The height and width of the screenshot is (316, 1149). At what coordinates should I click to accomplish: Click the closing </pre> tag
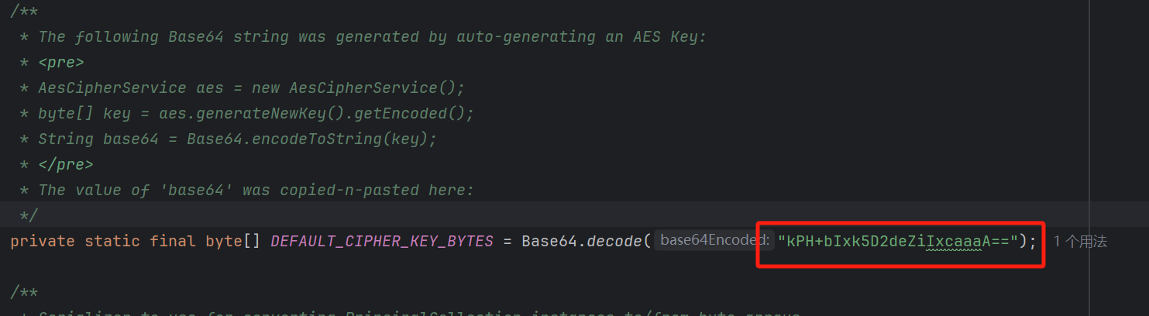pyautogui.click(x=66, y=165)
